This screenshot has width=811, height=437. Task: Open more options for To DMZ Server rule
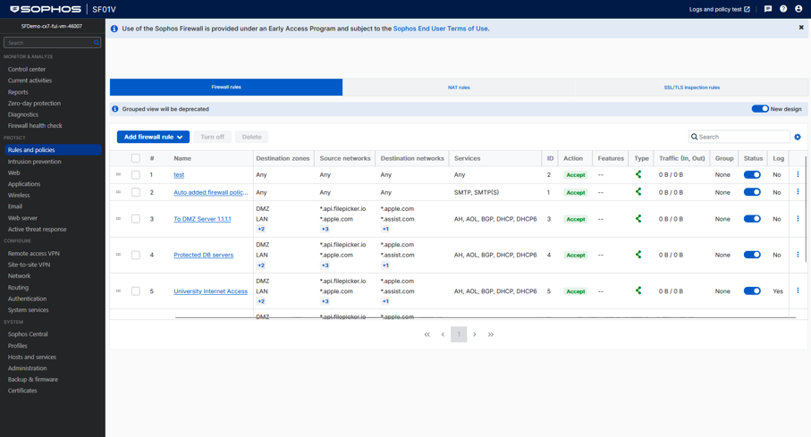(x=798, y=219)
